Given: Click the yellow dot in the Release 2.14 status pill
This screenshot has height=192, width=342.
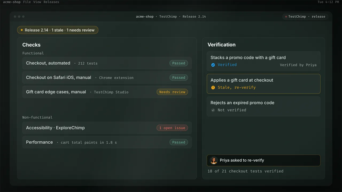Looking at the screenshot, I should (22, 30).
